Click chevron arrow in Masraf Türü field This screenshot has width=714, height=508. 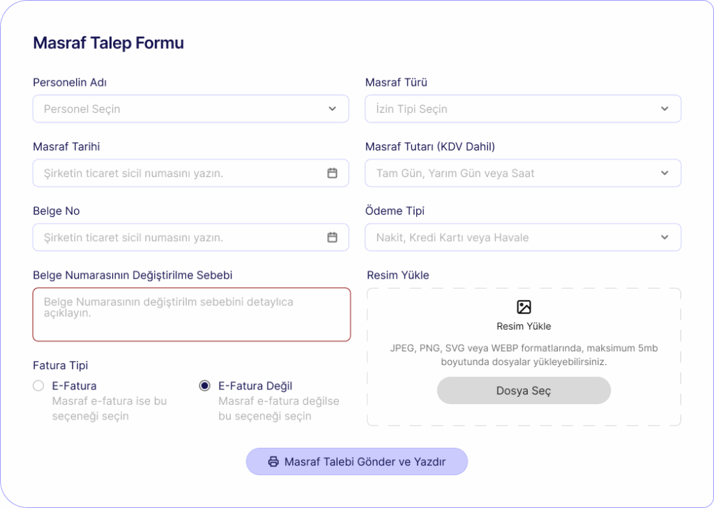pyautogui.click(x=664, y=109)
